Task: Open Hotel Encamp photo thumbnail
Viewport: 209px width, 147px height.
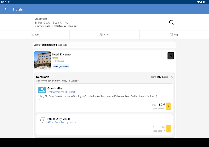Action: tap(42, 60)
